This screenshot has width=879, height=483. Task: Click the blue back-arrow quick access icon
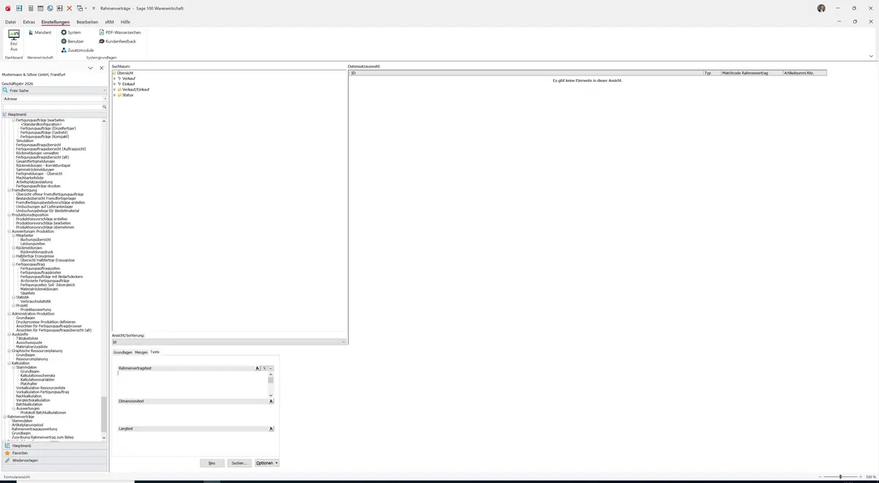click(19, 8)
